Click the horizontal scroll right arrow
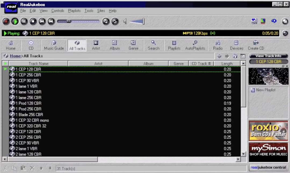290x173 pixels. 238,159
